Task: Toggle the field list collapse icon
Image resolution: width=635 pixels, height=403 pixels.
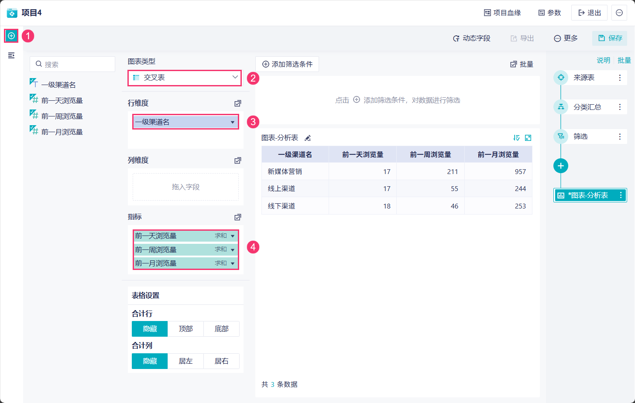Action: (11, 55)
